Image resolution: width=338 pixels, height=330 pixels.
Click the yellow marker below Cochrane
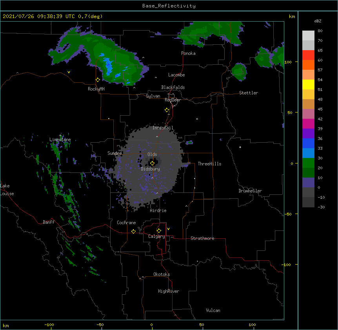point(133,231)
